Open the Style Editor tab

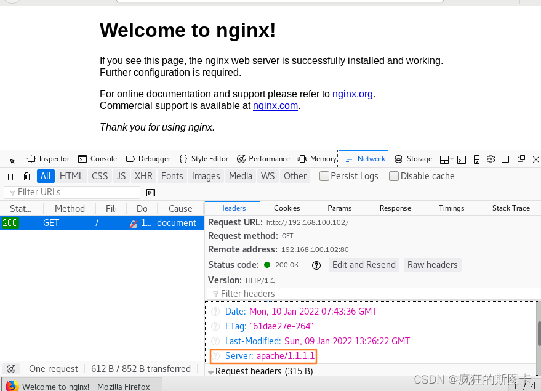(204, 159)
